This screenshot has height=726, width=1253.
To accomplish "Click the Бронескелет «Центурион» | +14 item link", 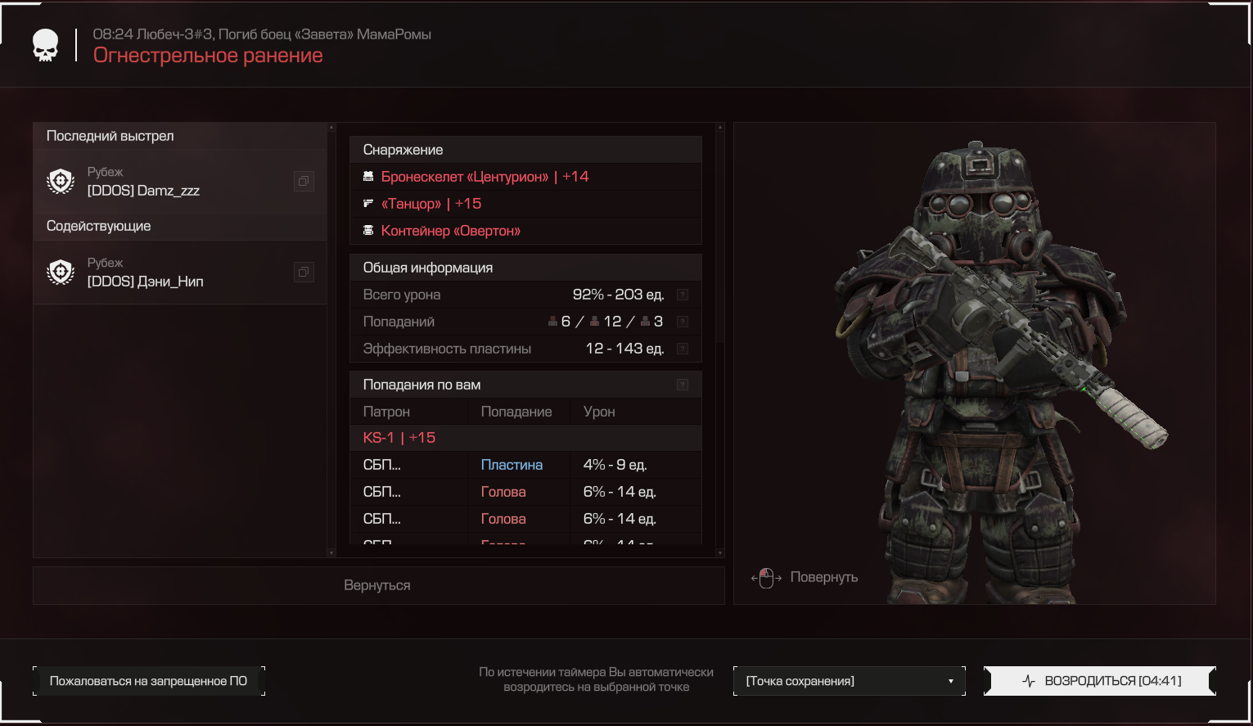I will pos(485,177).
